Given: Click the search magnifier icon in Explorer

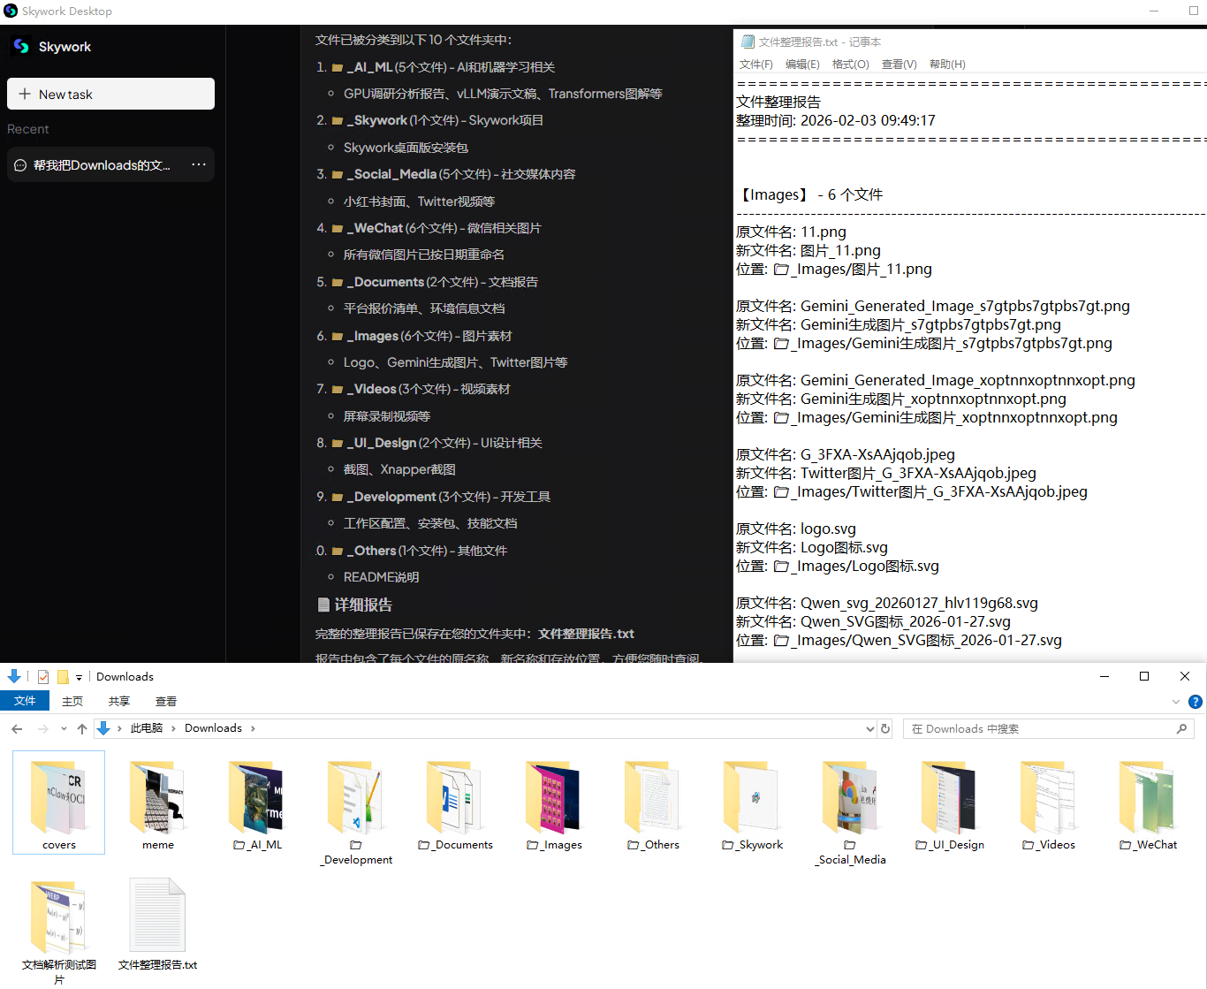Looking at the screenshot, I should tap(1181, 729).
